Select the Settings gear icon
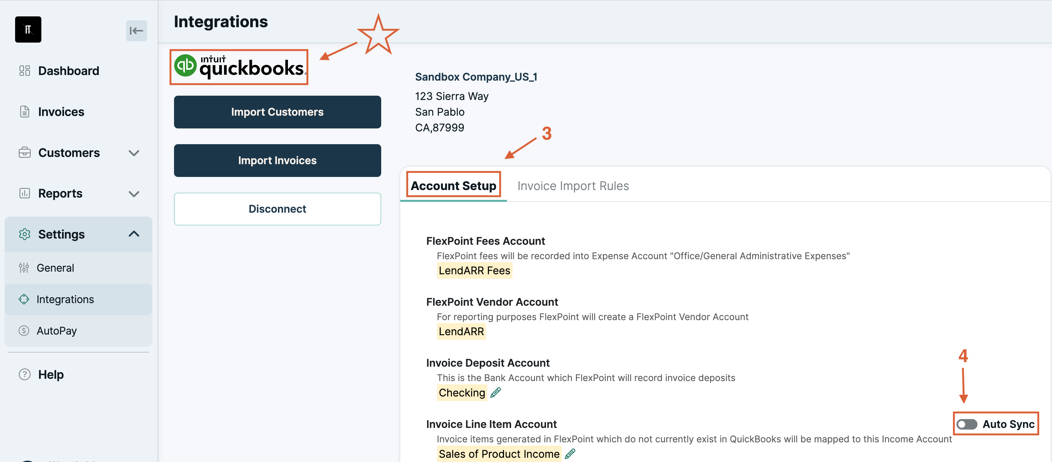 pos(25,234)
